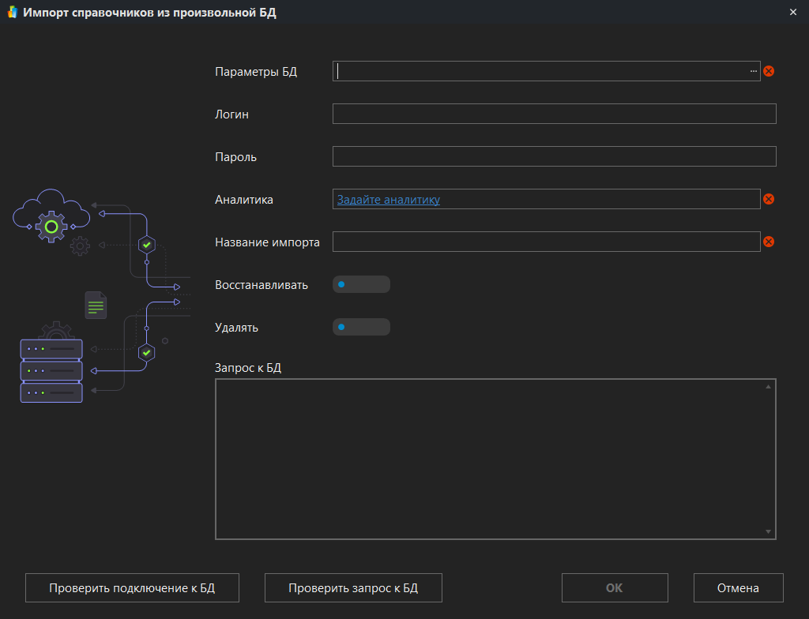Click the red error icon beside Параметры БД
Viewport: 809px width, 619px height.
769,71
